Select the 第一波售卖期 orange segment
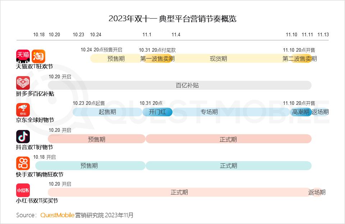The image size is (345, 224). [x=157, y=59]
